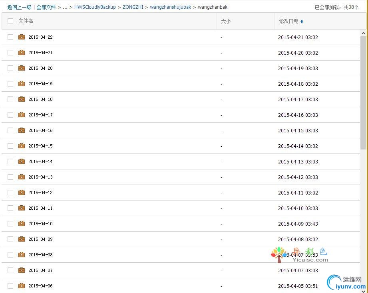Screen dimensions: 368x293
Task: Click the scrollbar up arrow
Action: pos(363,33)
